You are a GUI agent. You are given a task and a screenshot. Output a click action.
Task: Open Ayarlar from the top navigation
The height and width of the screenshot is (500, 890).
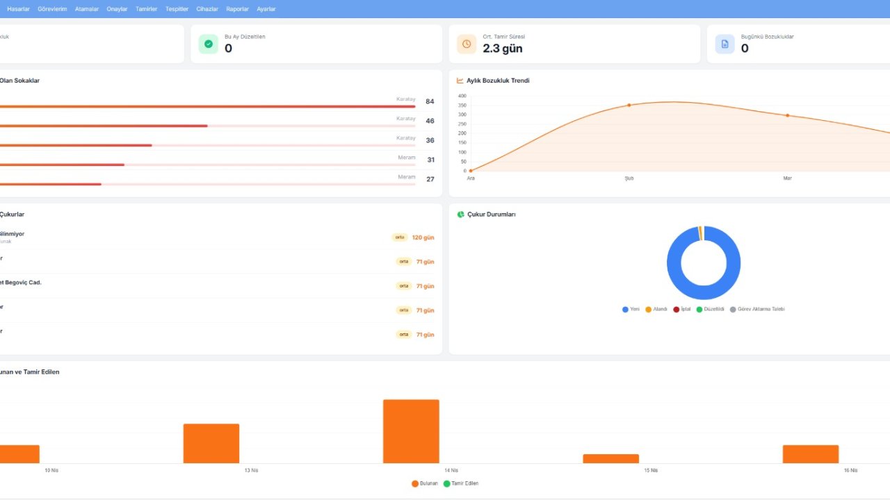tap(266, 9)
